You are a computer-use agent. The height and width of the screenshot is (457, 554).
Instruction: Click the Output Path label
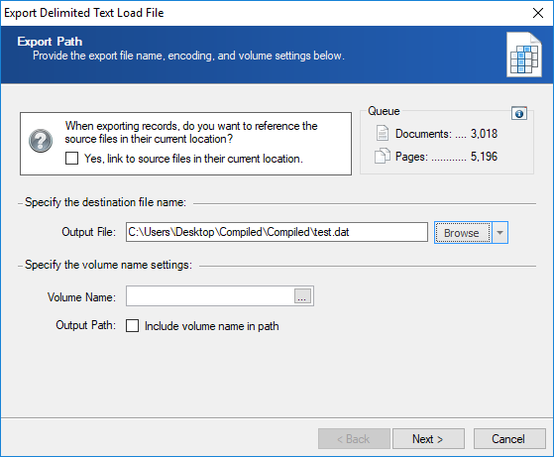pyautogui.click(x=85, y=325)
